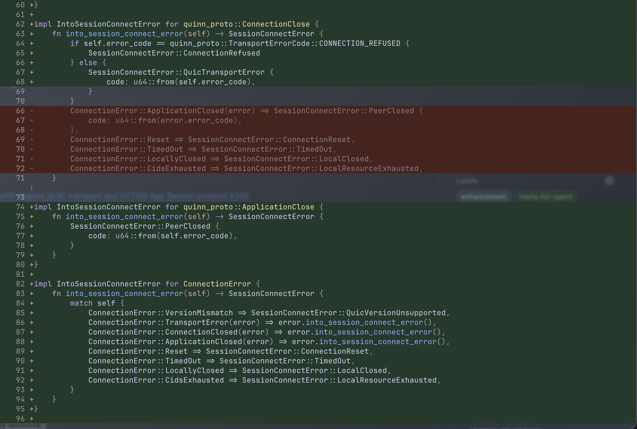Click 'SessionConnectError::ConnectionReset' on line 89
The width and height of the screenshot is (637, 429).
(x=287, y=351)
